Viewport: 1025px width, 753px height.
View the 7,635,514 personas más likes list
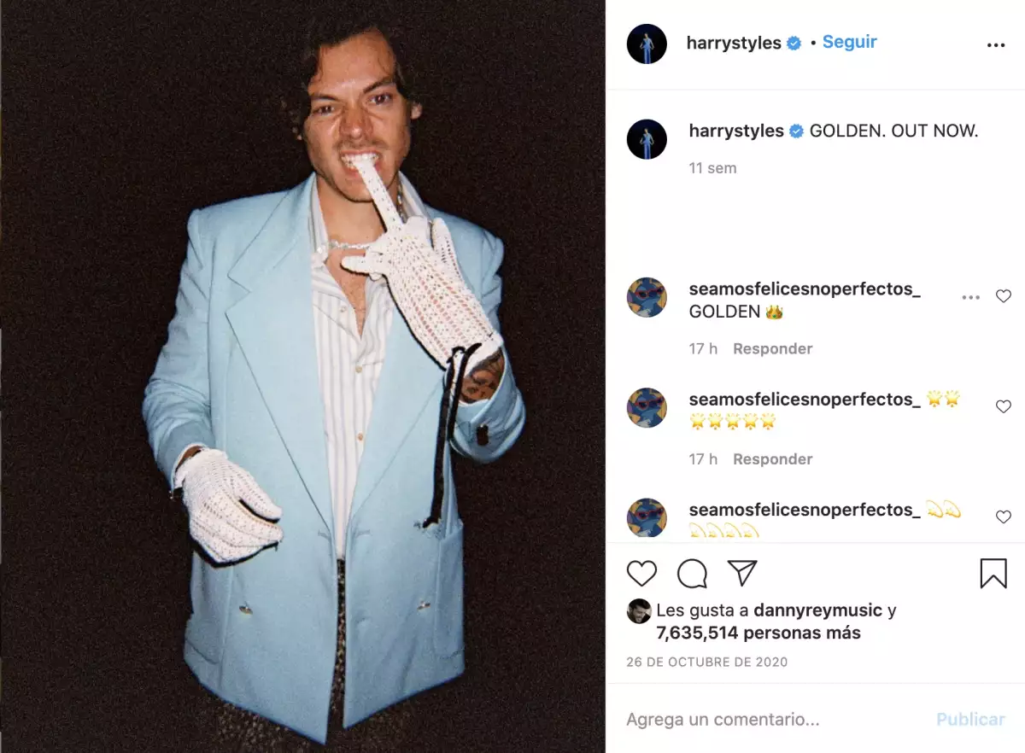pos(758,633)
